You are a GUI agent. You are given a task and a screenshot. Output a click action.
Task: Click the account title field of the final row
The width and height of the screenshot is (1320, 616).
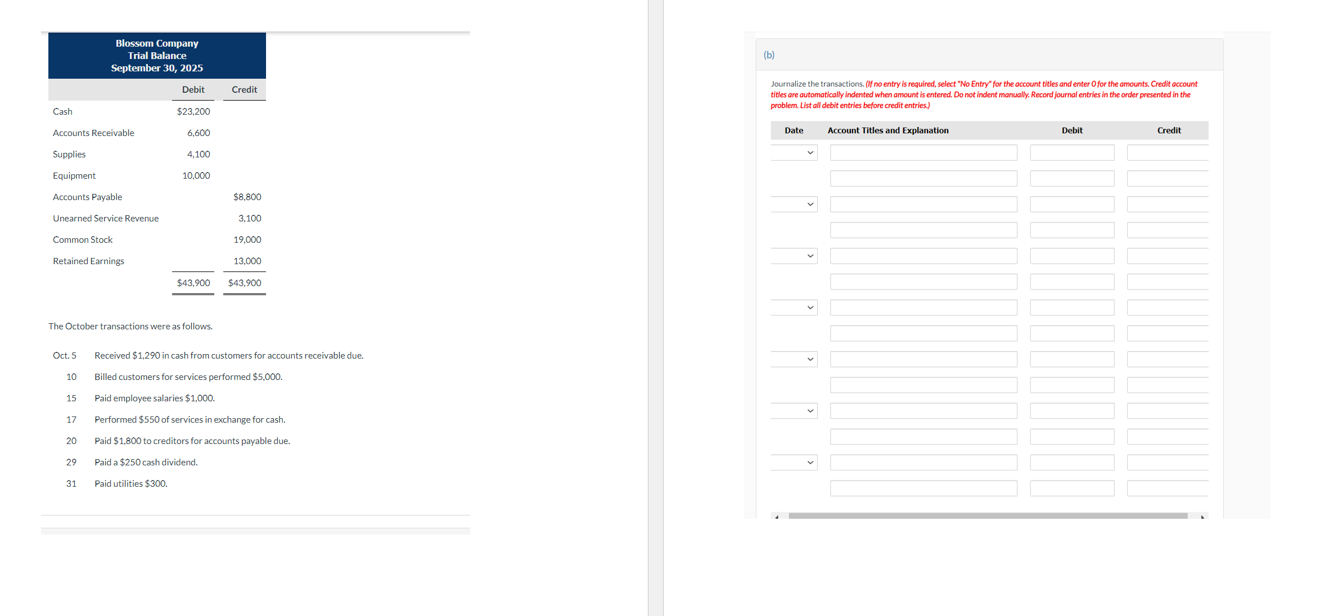tap(923, 488)
